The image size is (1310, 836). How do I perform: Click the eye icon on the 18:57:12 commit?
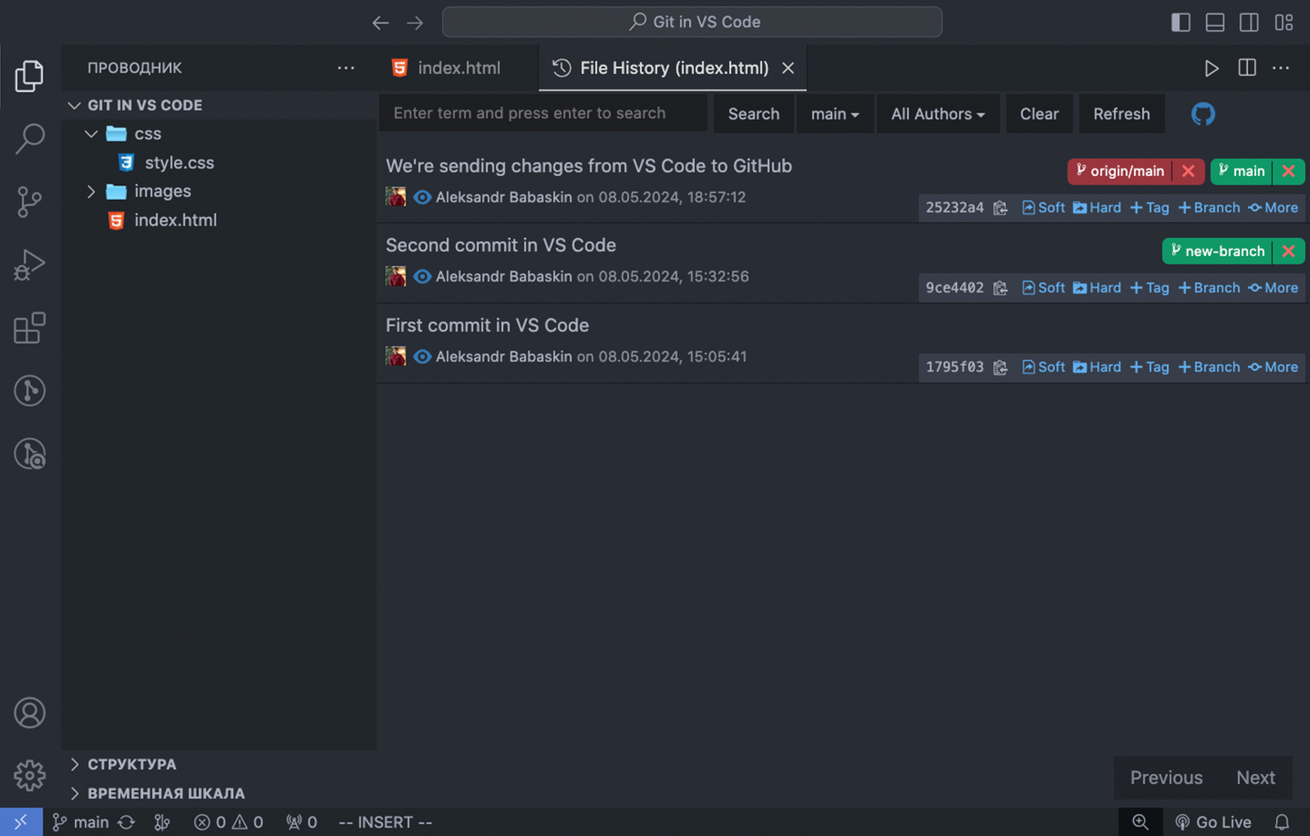[422, 197]
